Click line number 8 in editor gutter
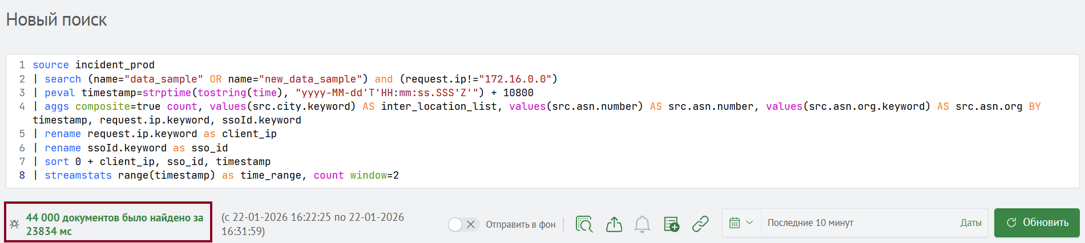The height and width of the screenshot is (243, 1085). [22, 175]
